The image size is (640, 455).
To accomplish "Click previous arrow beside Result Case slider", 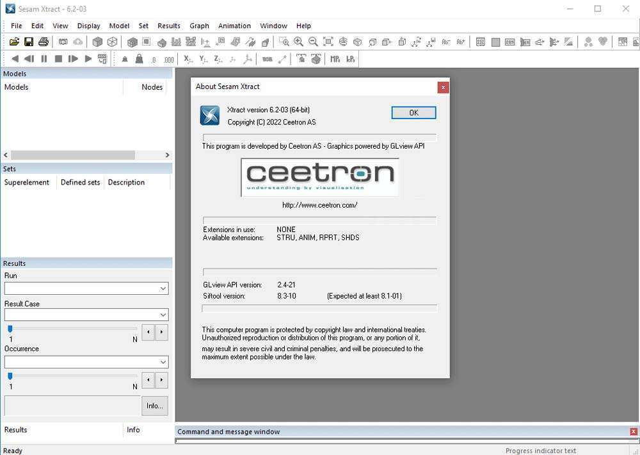I will [x=148, y=333].
